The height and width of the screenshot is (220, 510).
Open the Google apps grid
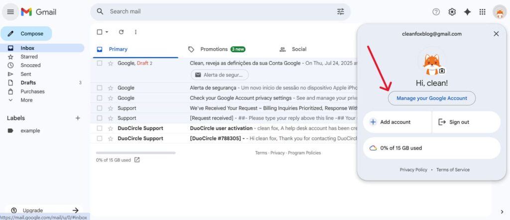483,12
